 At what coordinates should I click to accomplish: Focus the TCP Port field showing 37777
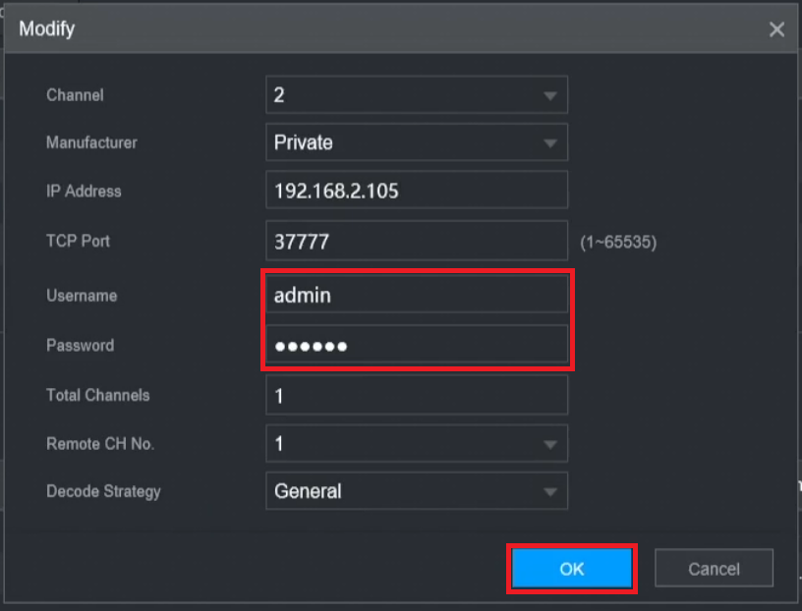coord(416,242)
